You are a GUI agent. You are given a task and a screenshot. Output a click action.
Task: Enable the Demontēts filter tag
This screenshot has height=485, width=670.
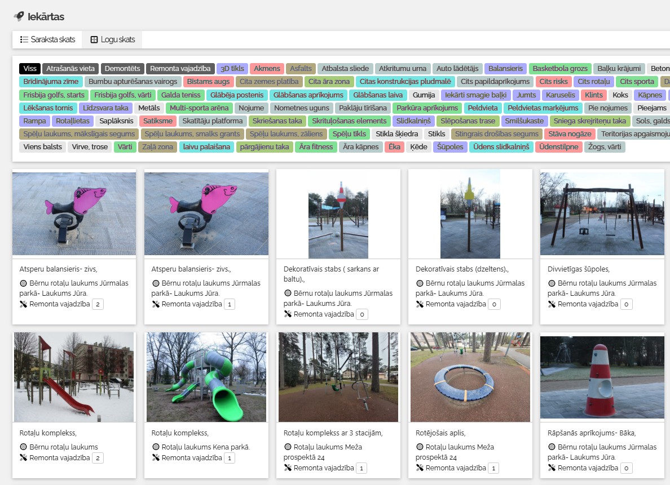tap(122, 69)
